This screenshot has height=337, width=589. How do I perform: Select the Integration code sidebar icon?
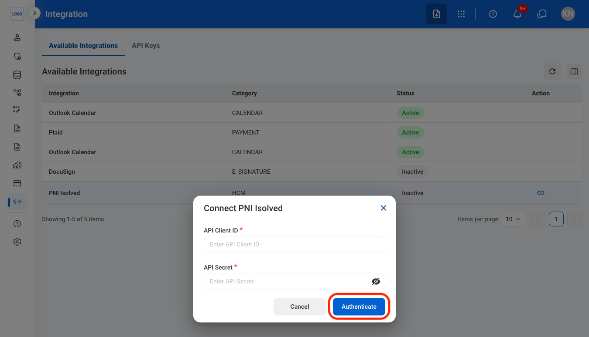[17, 202]
